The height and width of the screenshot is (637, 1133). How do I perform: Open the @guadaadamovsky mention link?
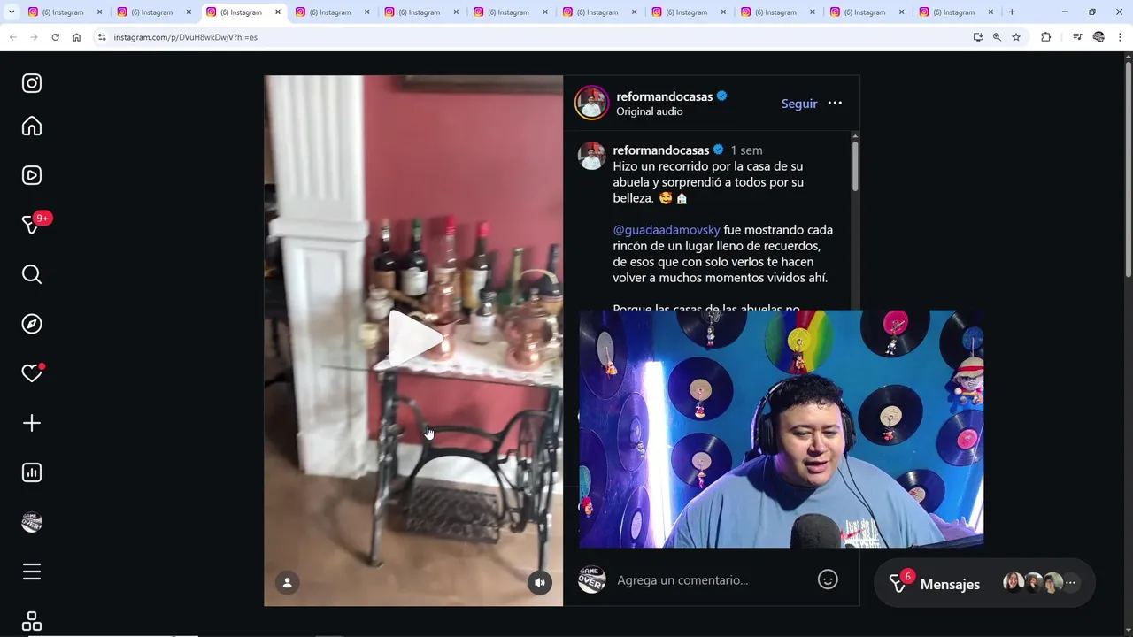pos(667,230)
